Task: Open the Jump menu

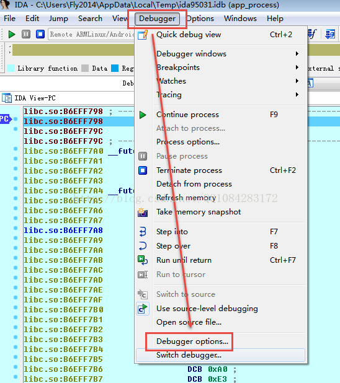Action: coord(58,19)
